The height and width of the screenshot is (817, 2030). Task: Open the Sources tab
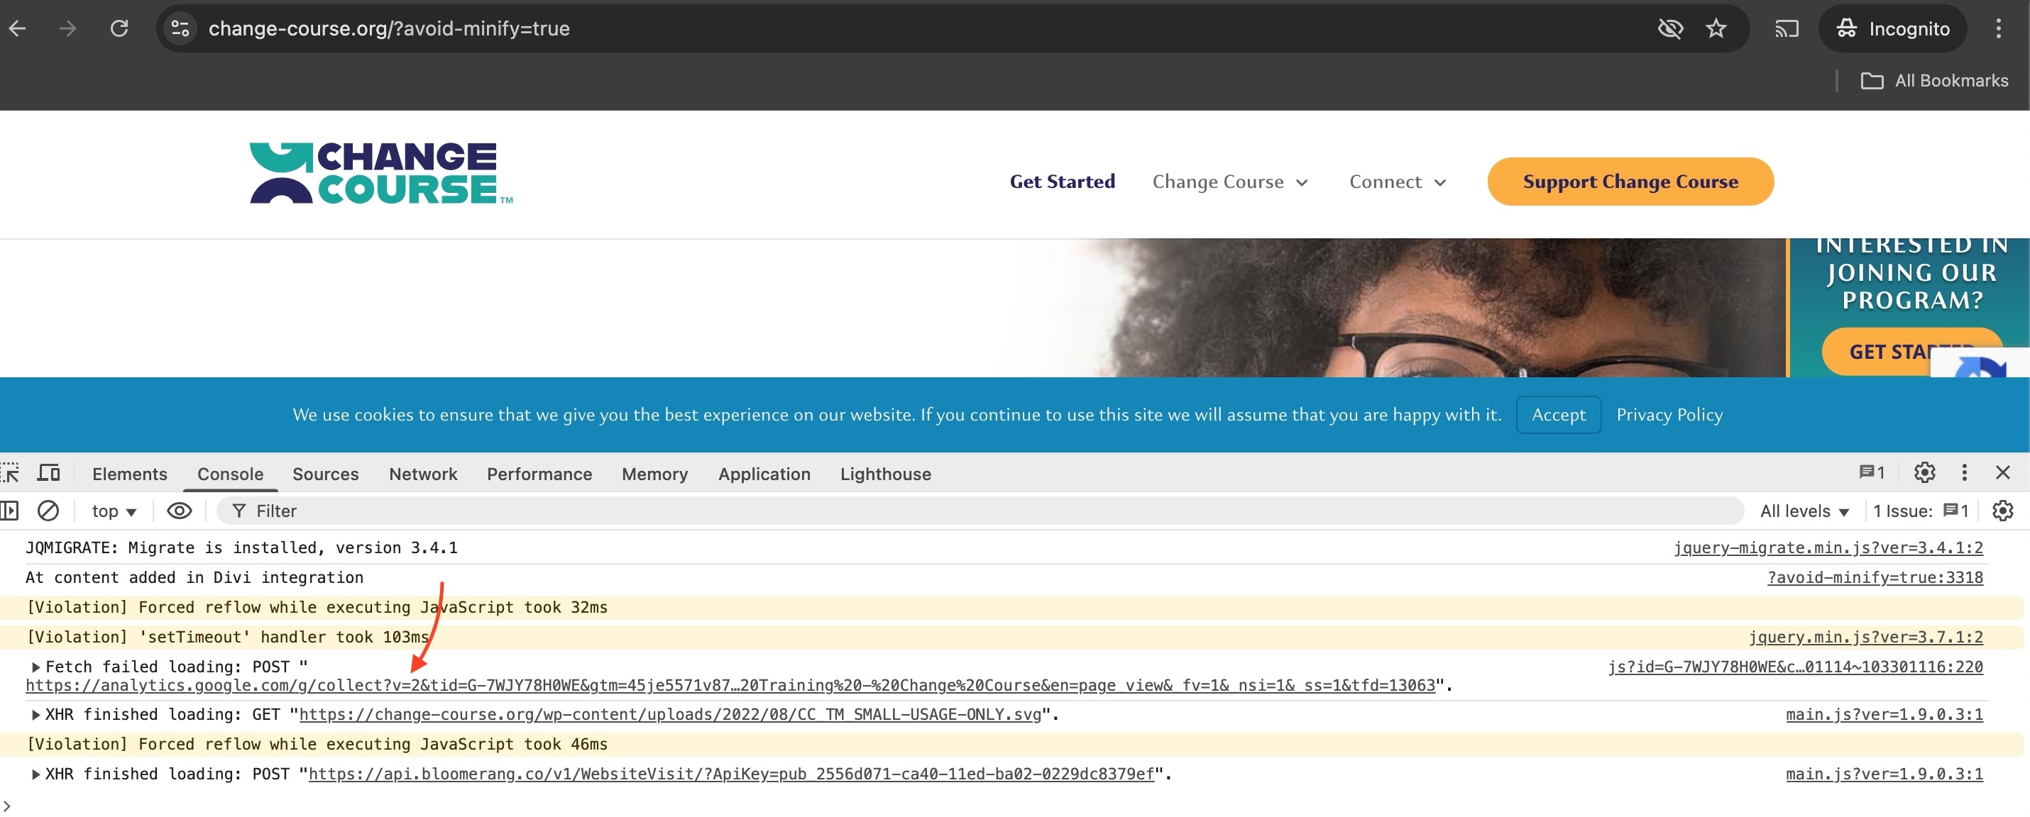pyautogui.click(x=324, y=474)
